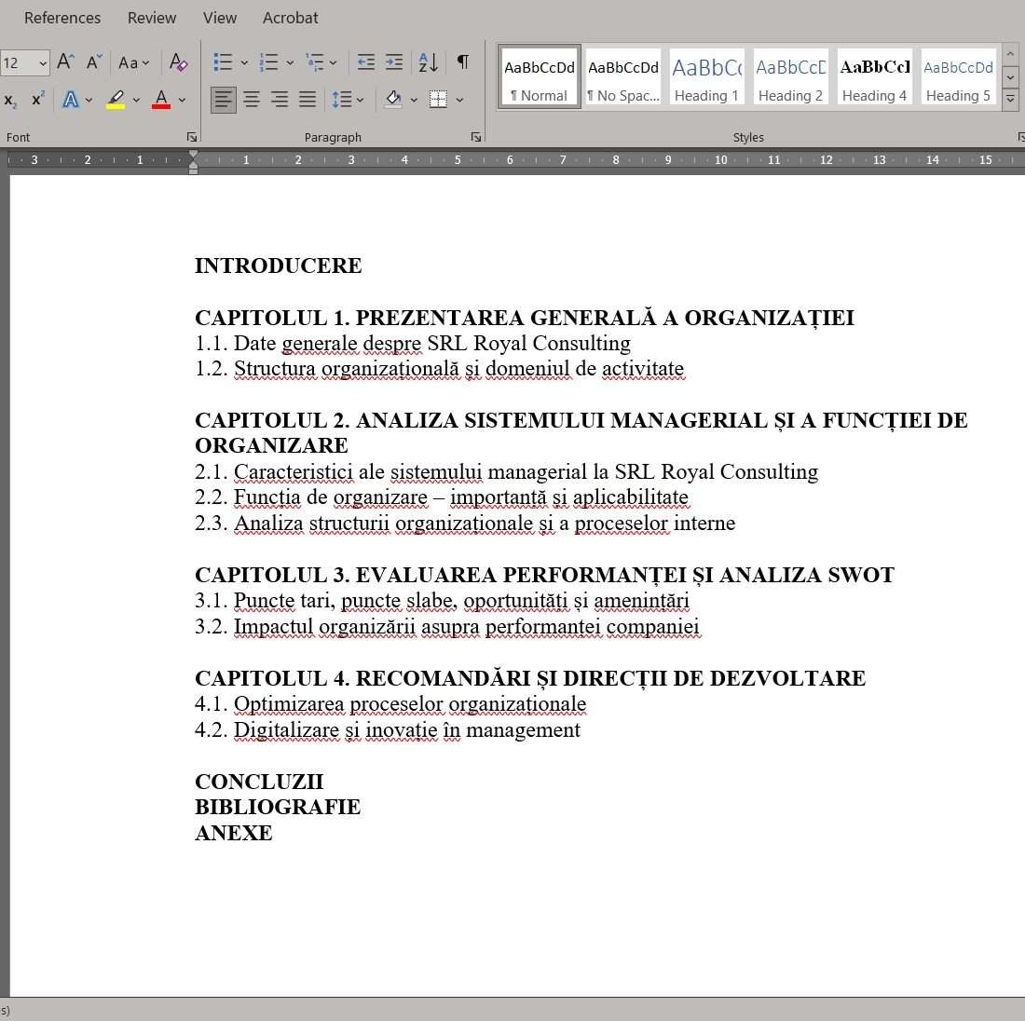
Task: Toggle show paragraph marks
Action: pyautogui.click(x=462, y=62)
